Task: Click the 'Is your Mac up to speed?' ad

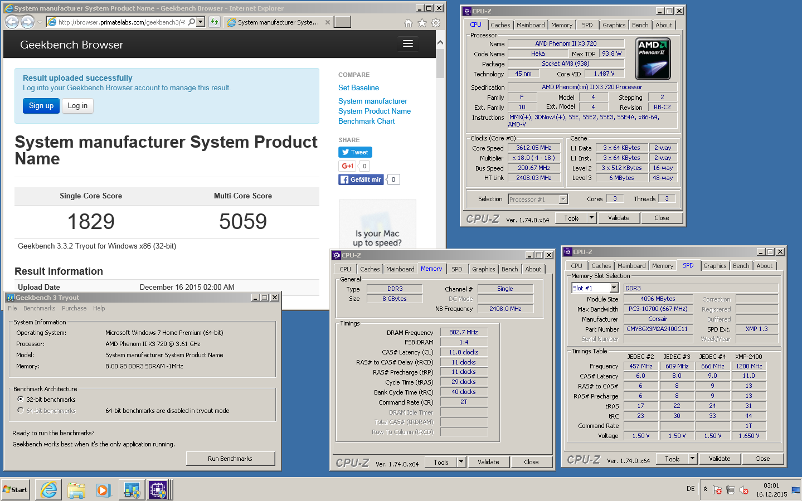Action: point(377,224)
